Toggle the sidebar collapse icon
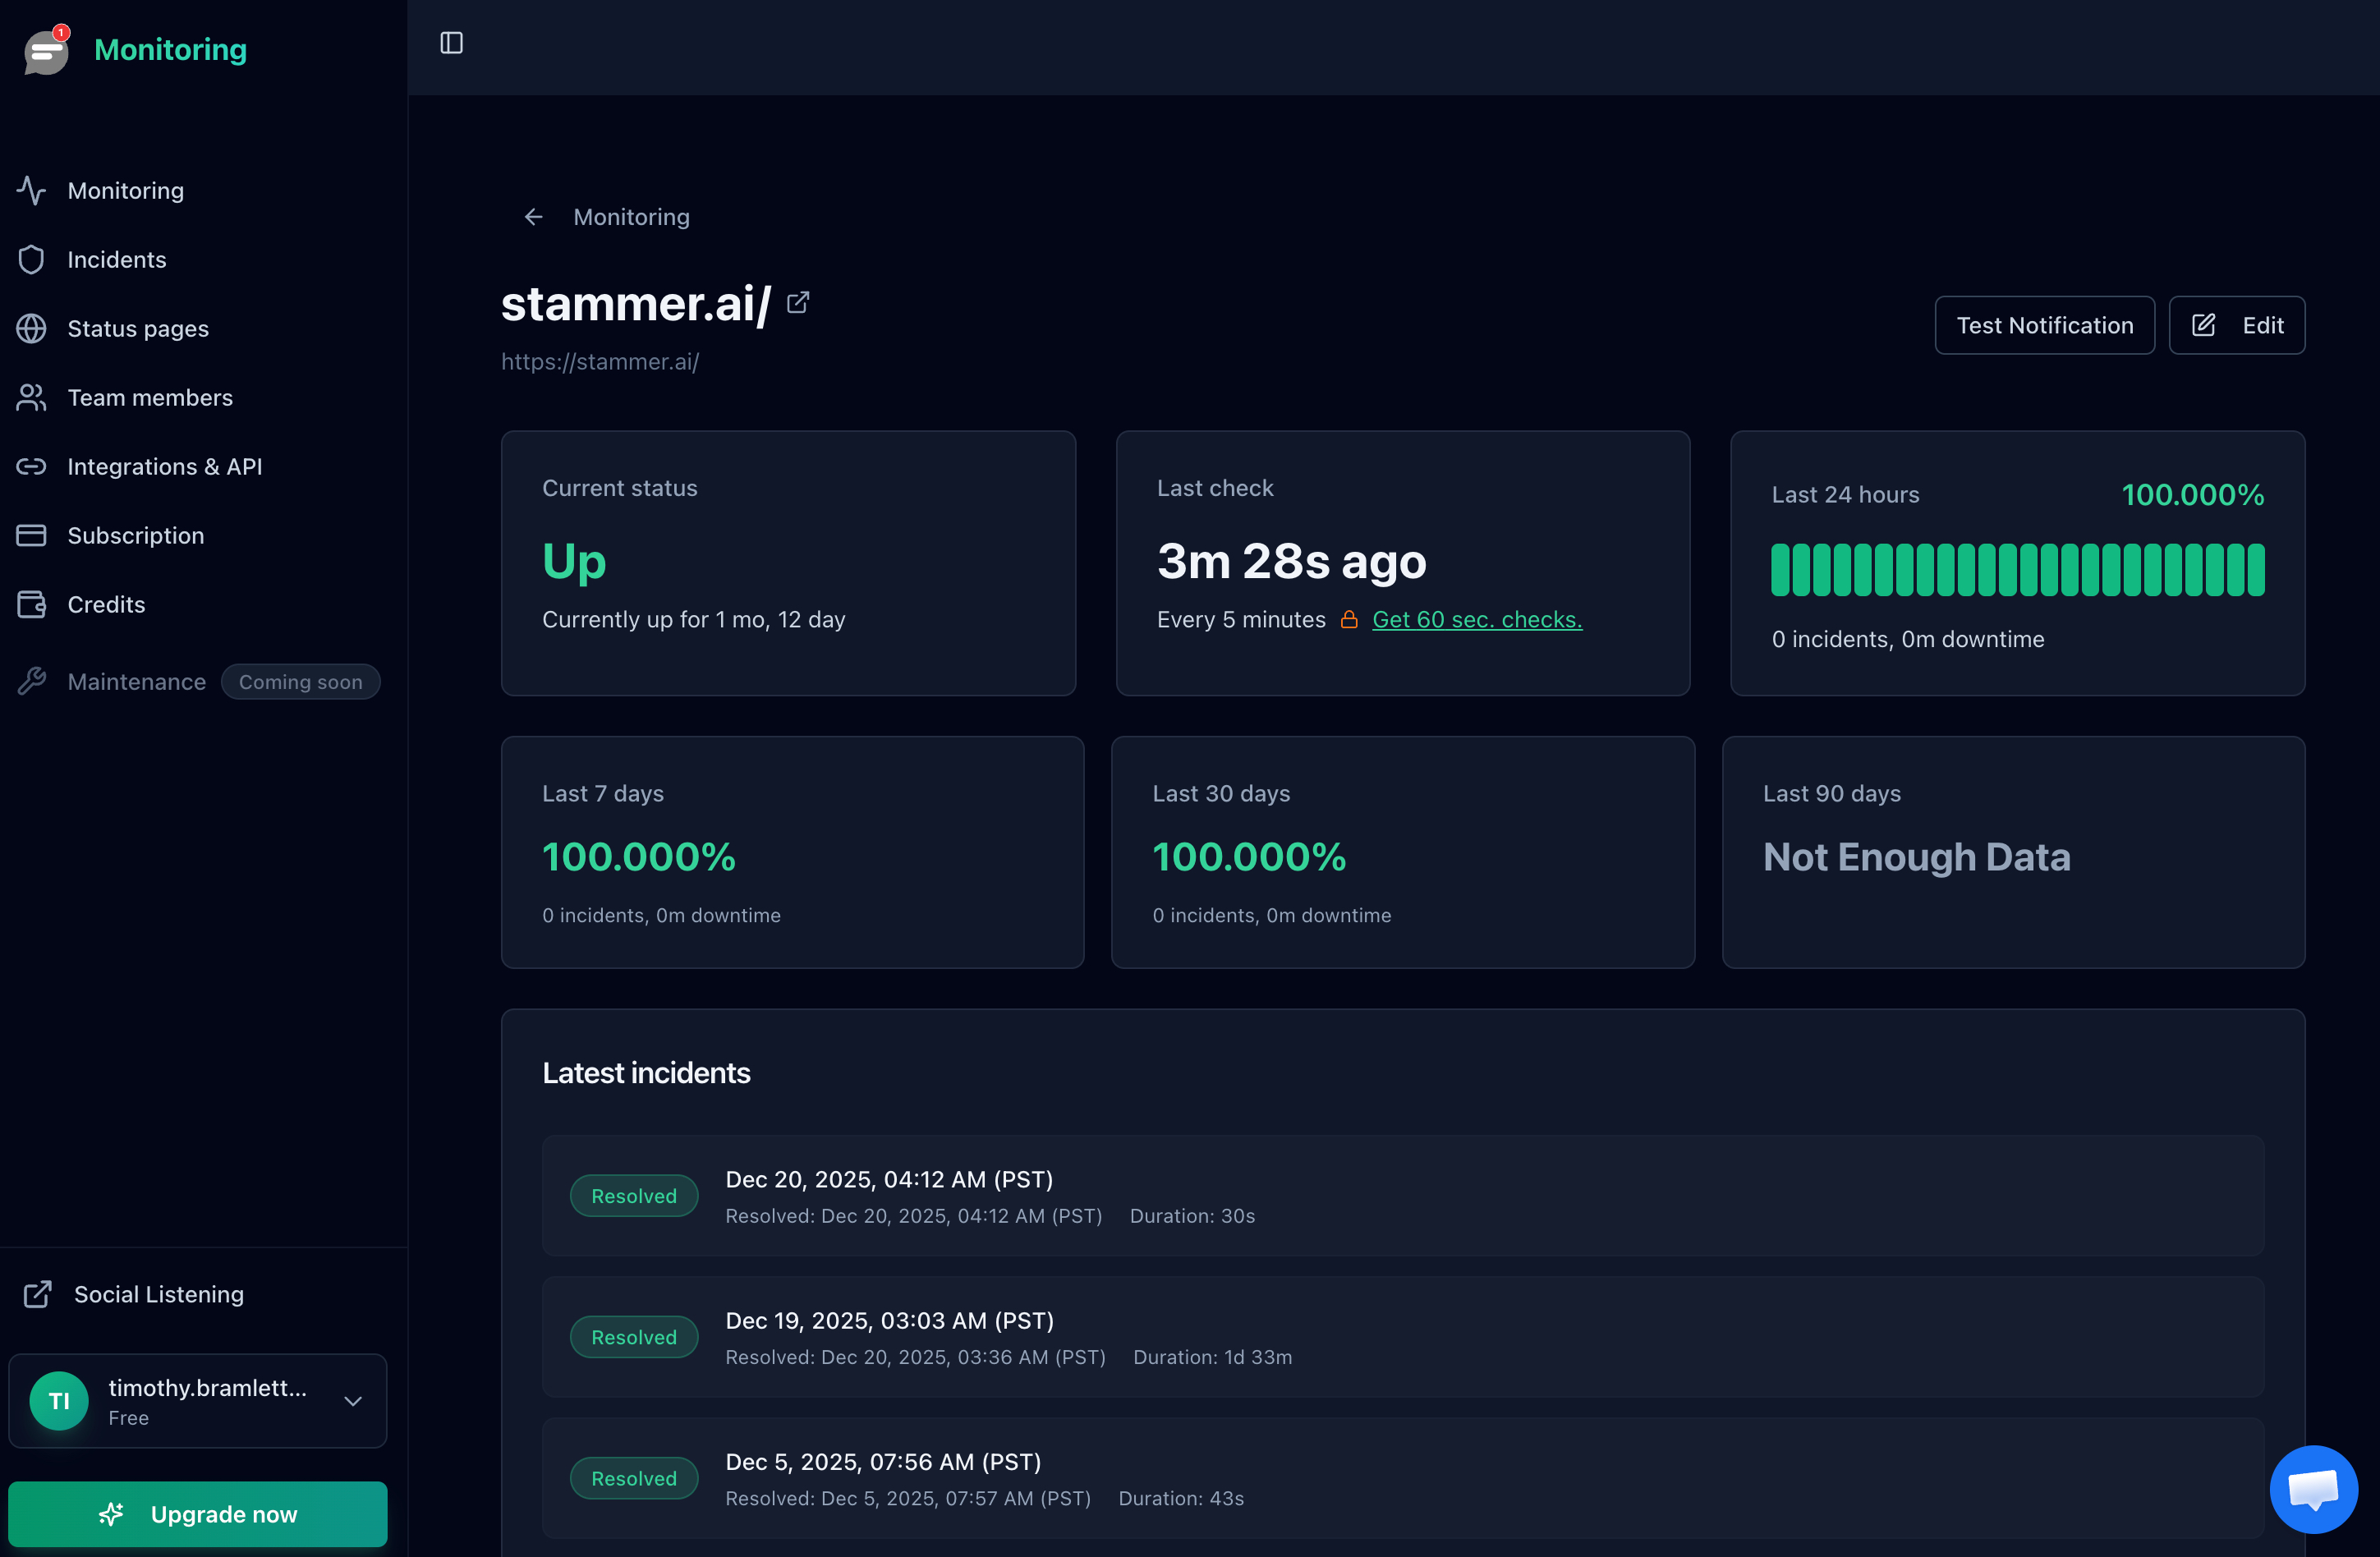The image size is (2380, 1557). (x=451, y=43)
